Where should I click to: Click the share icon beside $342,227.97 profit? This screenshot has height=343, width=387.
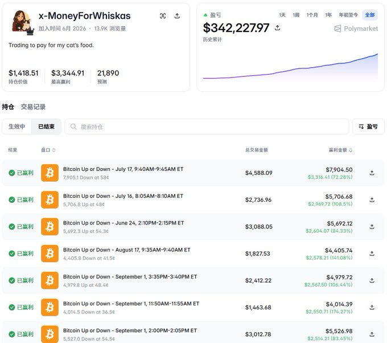click(277, 28)
